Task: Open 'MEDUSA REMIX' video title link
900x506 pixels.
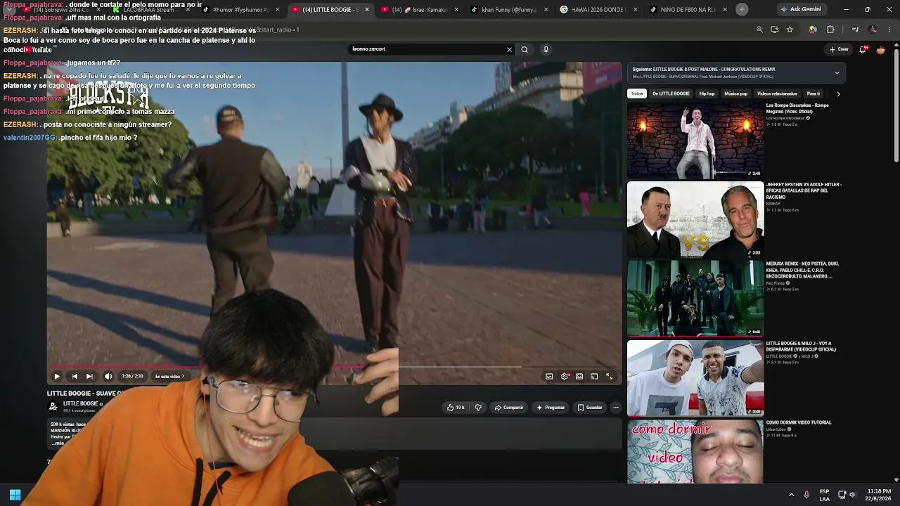Action: pyautogui.click(x=802, y=270)
